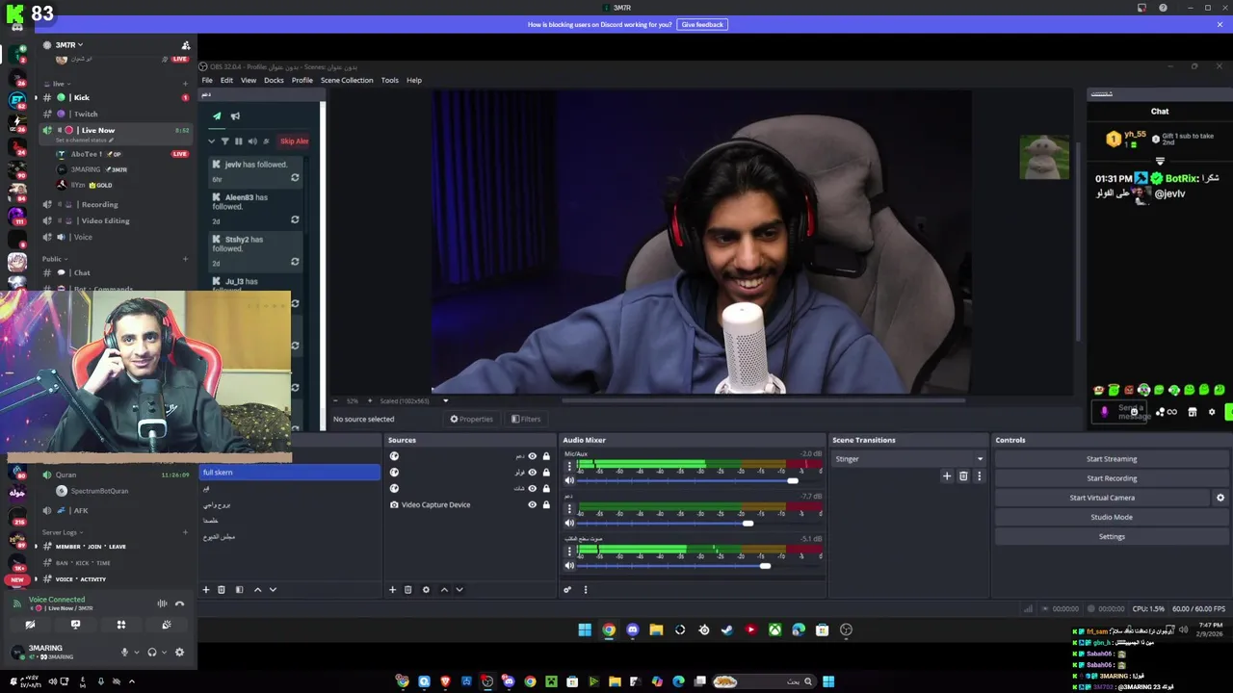The width and height of the screenshot is (1233, 693).
Task: Open headphone device options arrow
Action: point(164,653)
